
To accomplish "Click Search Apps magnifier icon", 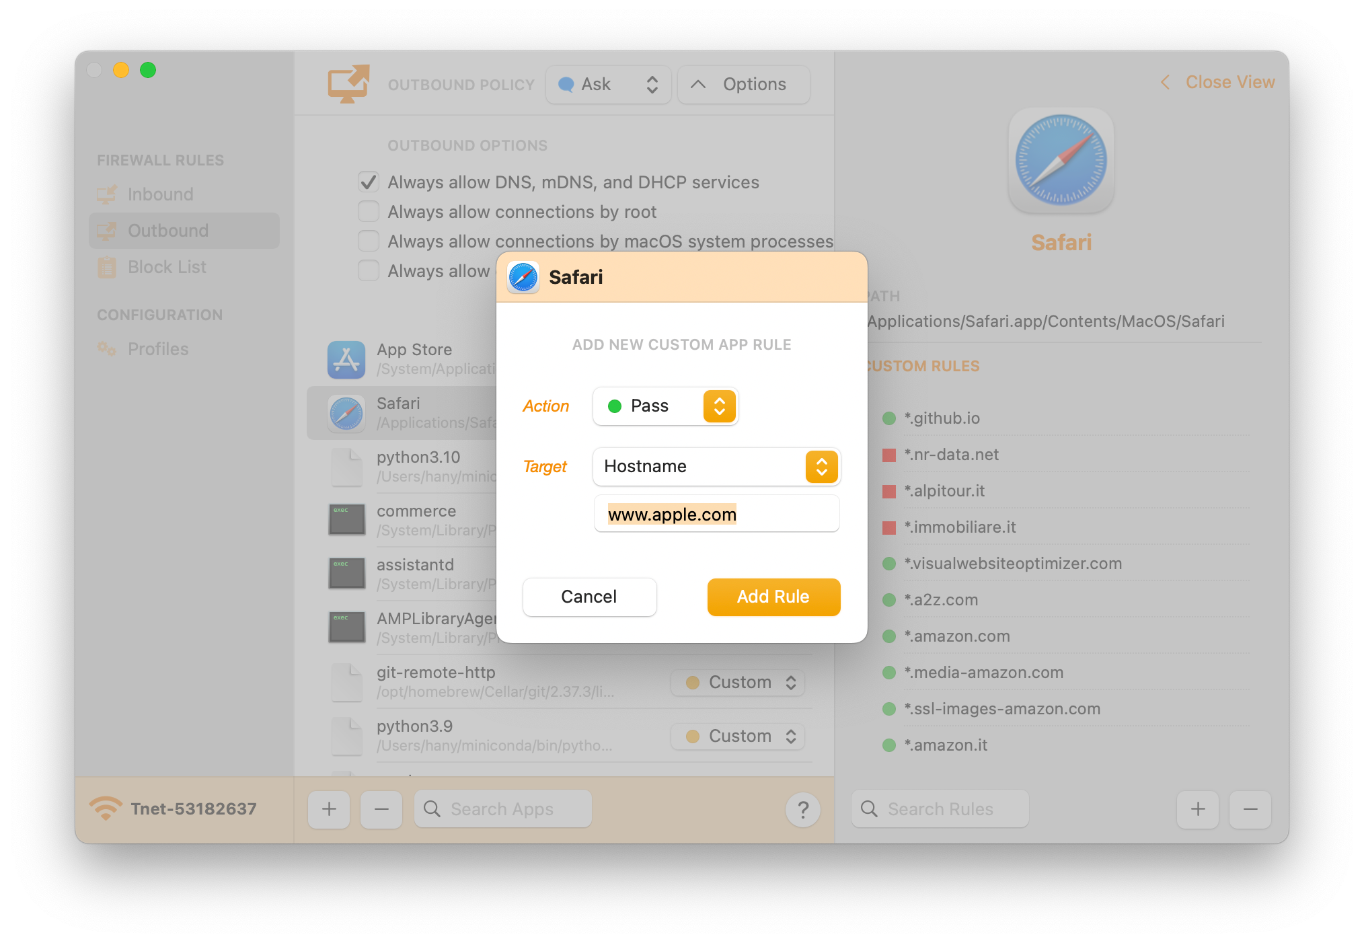I will 432,808.
